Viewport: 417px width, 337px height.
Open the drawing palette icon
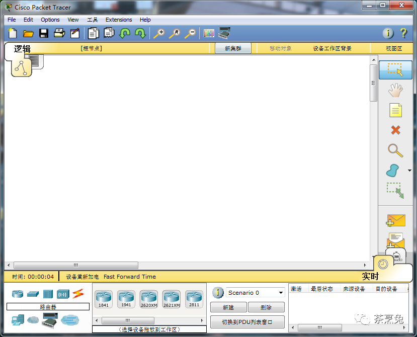tap(209, 34)
